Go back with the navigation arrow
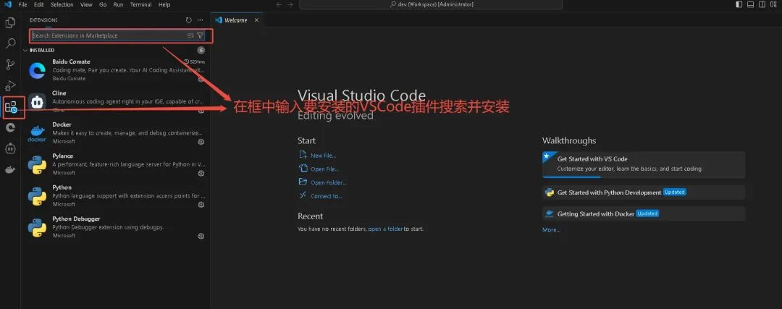The image size is (782, 309). pyautogui.click(x=279, y=4)
